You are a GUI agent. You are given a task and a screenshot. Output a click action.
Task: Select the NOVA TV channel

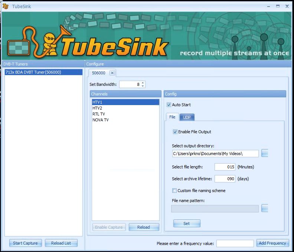click(x=125, y=120)
